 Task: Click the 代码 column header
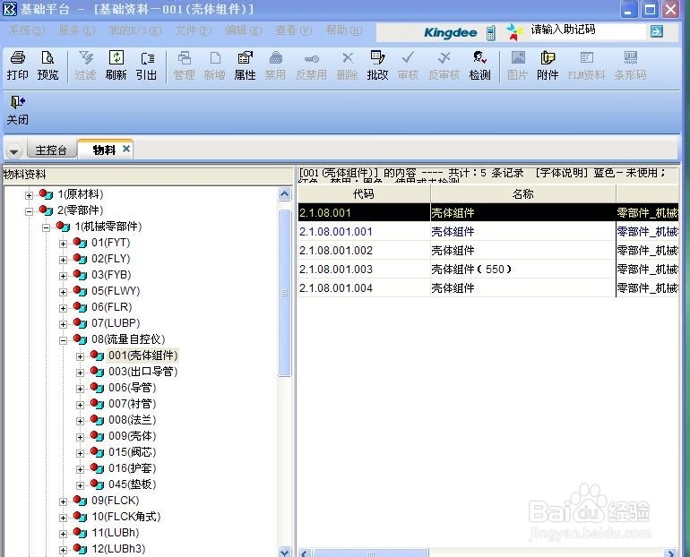click(x=364, y=193)
